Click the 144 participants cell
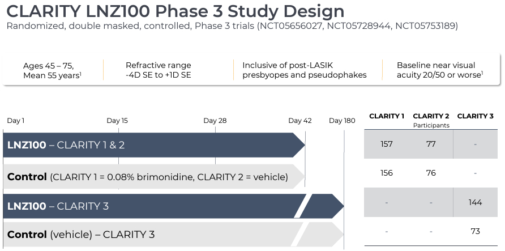Image resolution: width=505 pixels, height=251 pixels. [x=475, y=203]
